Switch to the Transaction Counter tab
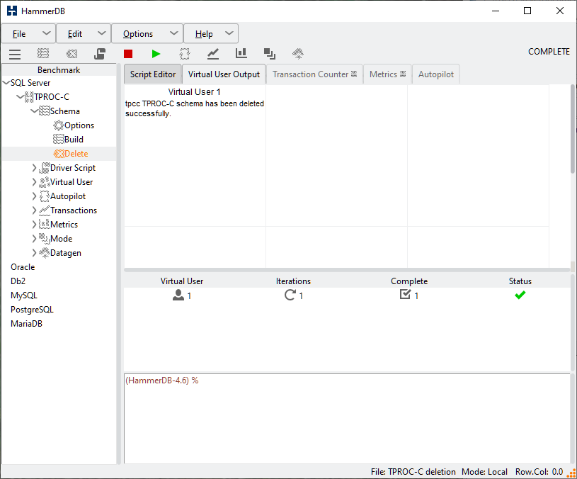577x479 pixels. (x=314, y=74)
